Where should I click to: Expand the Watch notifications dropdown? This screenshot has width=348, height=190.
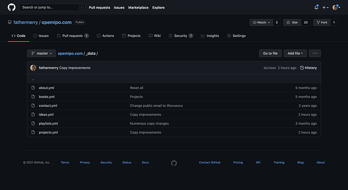[261, 22]
